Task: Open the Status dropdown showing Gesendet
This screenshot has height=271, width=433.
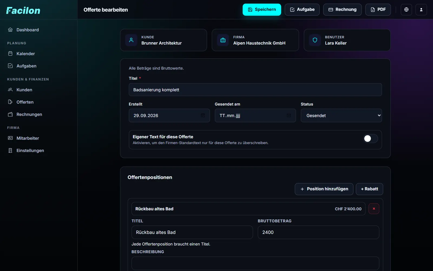Action: click(x=341, y=115)
